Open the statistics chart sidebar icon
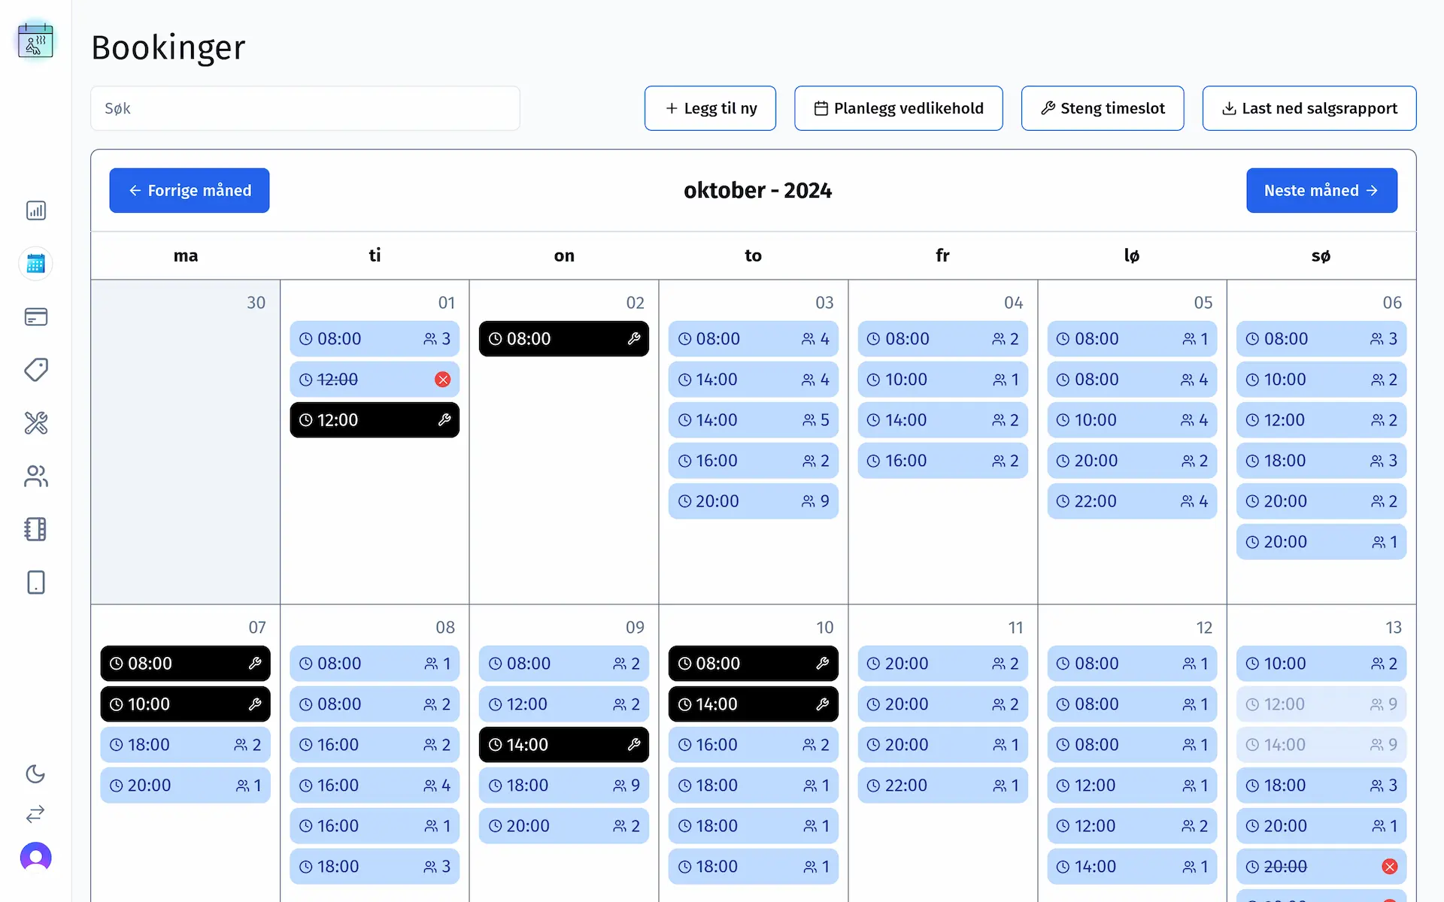This screenshot has height=902, width=1444. (35, 210)
